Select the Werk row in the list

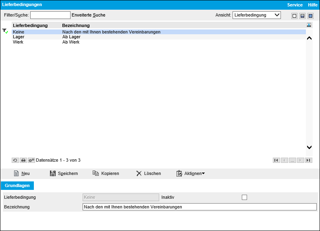pos(159,42)
